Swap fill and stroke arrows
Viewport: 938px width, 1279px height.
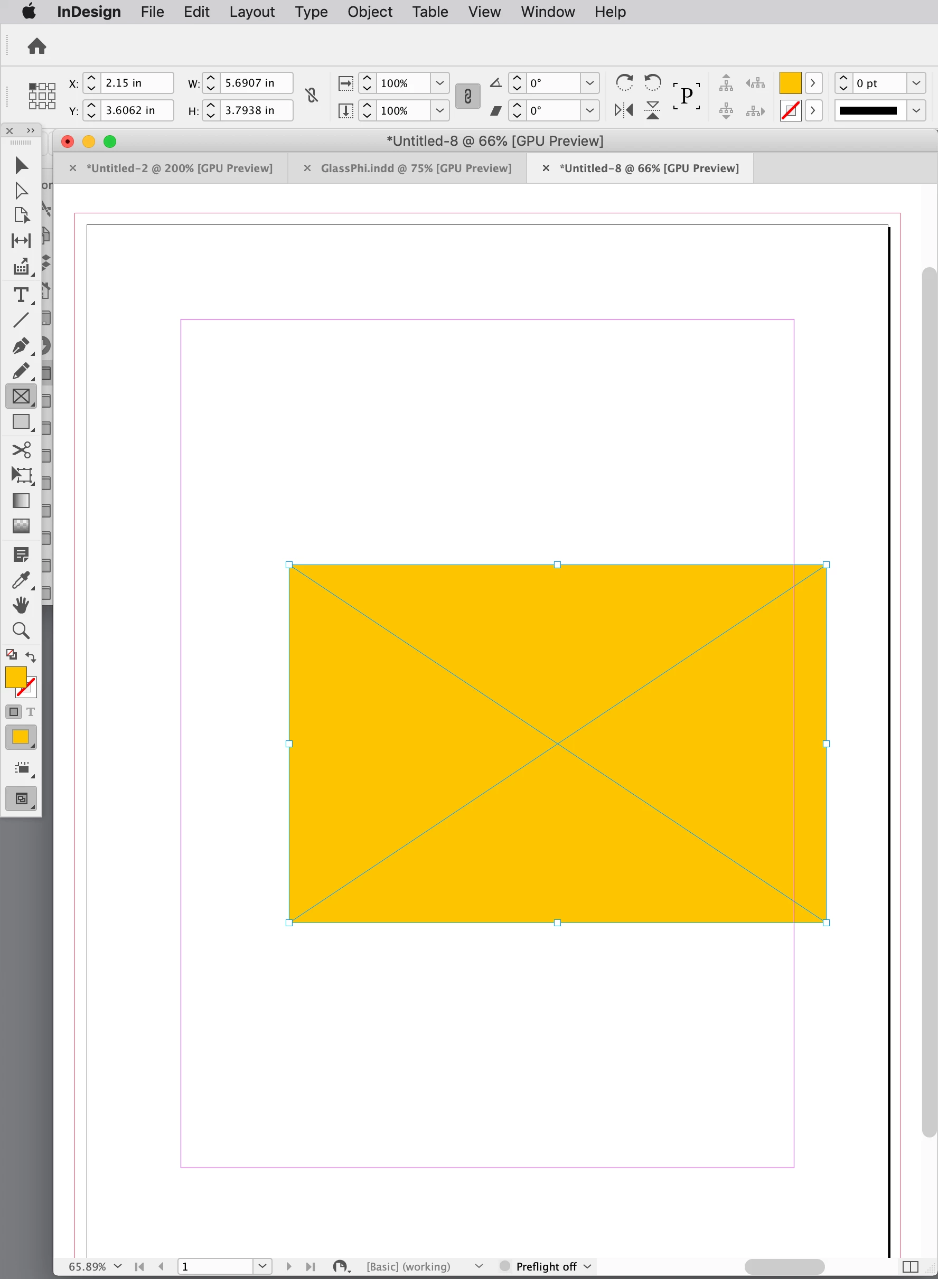(x=31, y=657)
